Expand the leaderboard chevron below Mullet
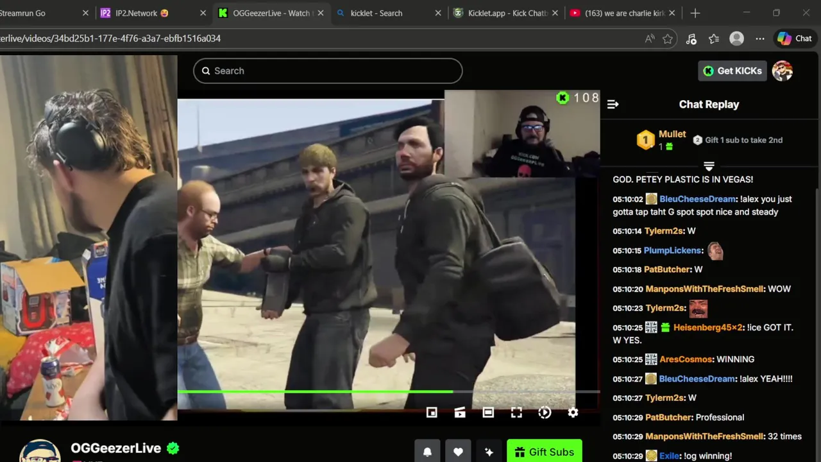 click(709, 166)
